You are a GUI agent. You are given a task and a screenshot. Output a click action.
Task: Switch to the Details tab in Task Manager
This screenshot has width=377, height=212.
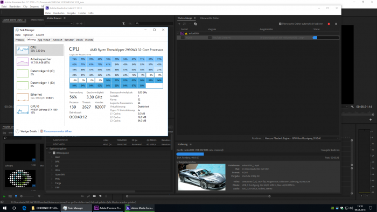pos(79,40)
